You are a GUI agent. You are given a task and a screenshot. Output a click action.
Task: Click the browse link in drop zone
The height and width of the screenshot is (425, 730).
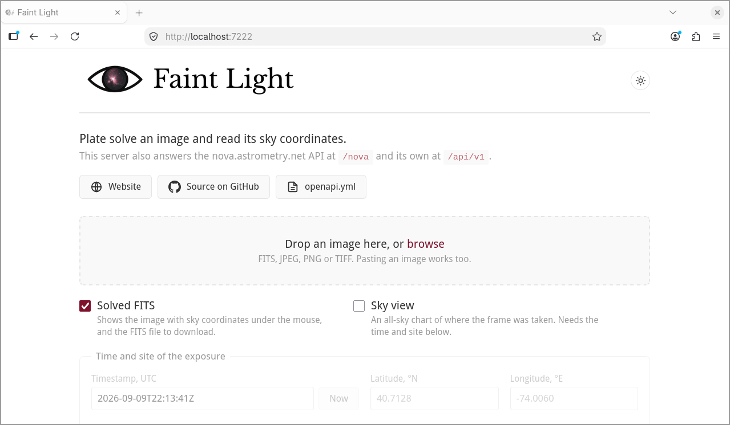click(426, 244)
